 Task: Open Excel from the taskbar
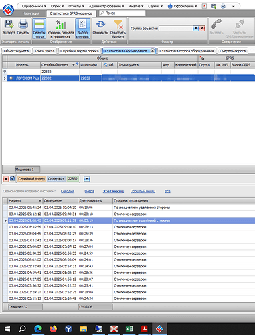click(x=129, y=329)
